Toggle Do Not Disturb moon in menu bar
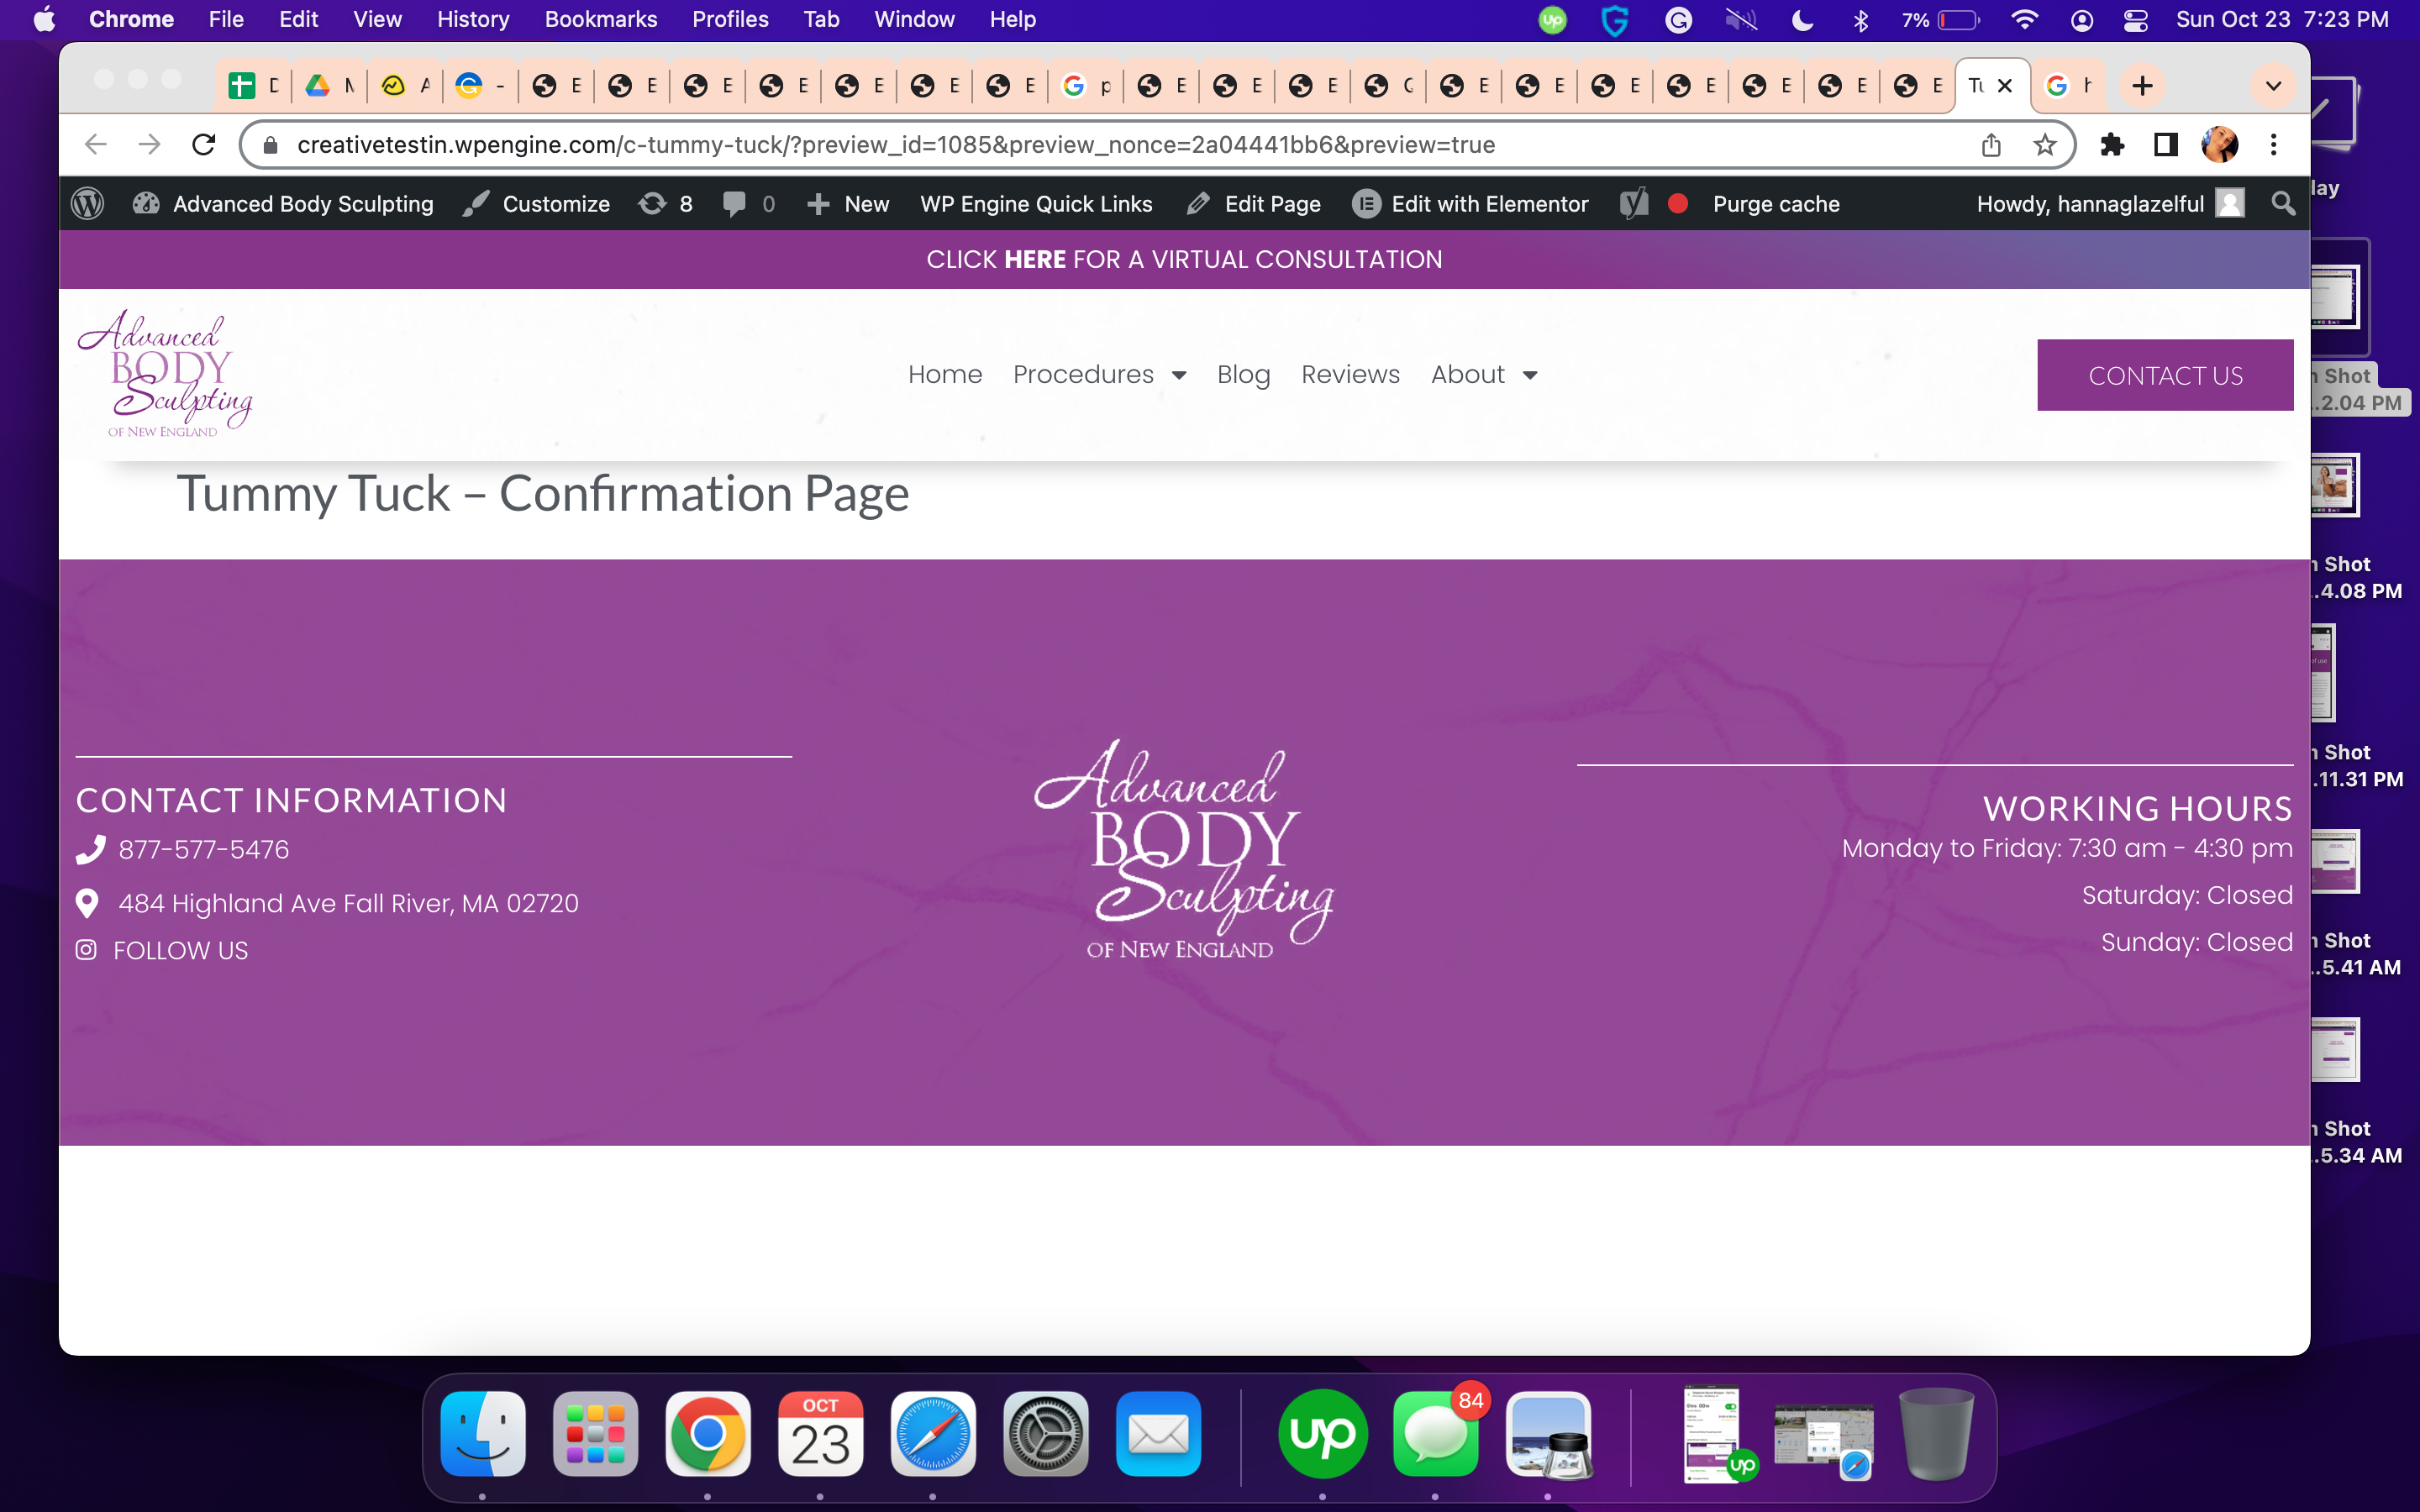This screenshot has height=1512, width=2420. [x=1802, y=20]
